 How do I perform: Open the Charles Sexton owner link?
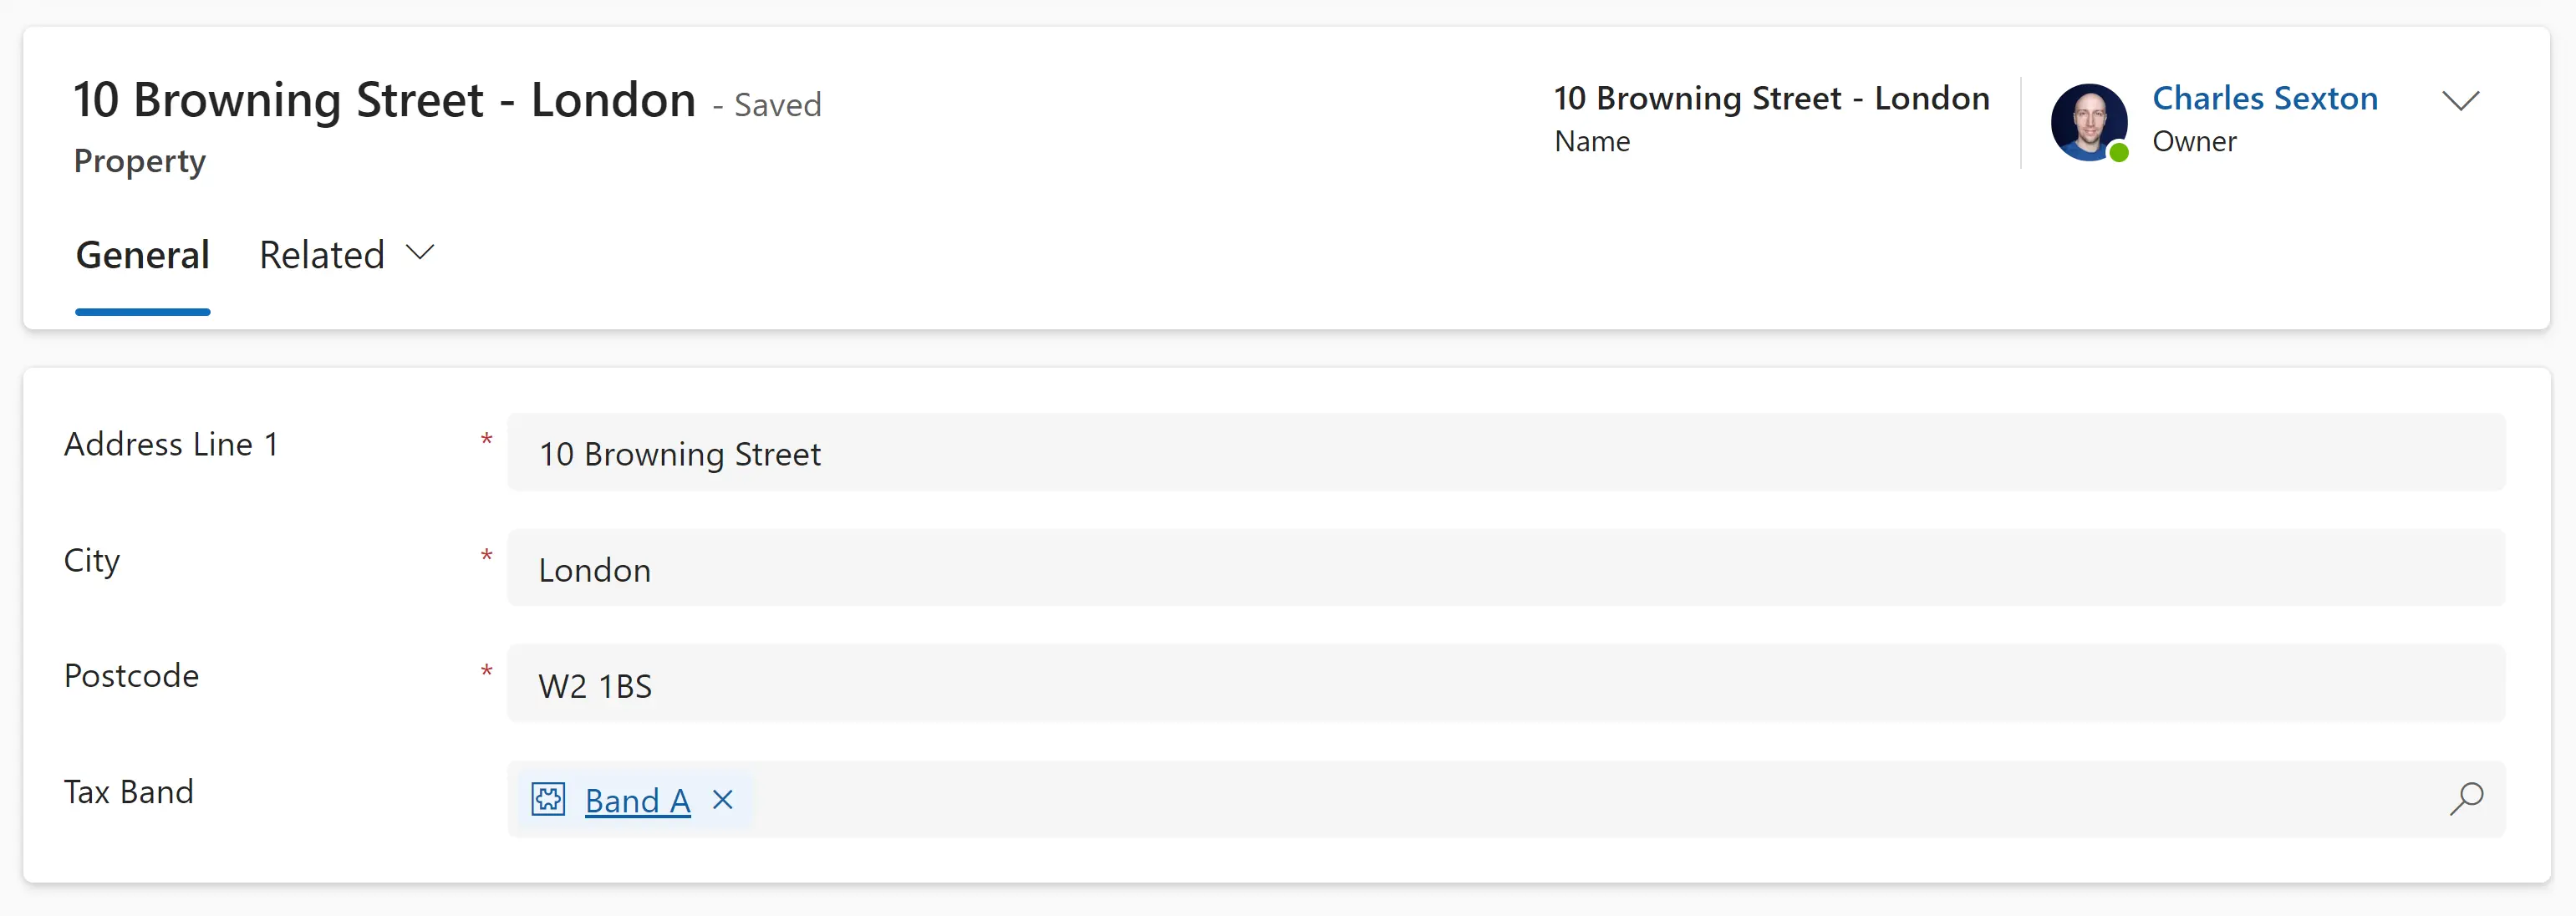coord(2264,98)
